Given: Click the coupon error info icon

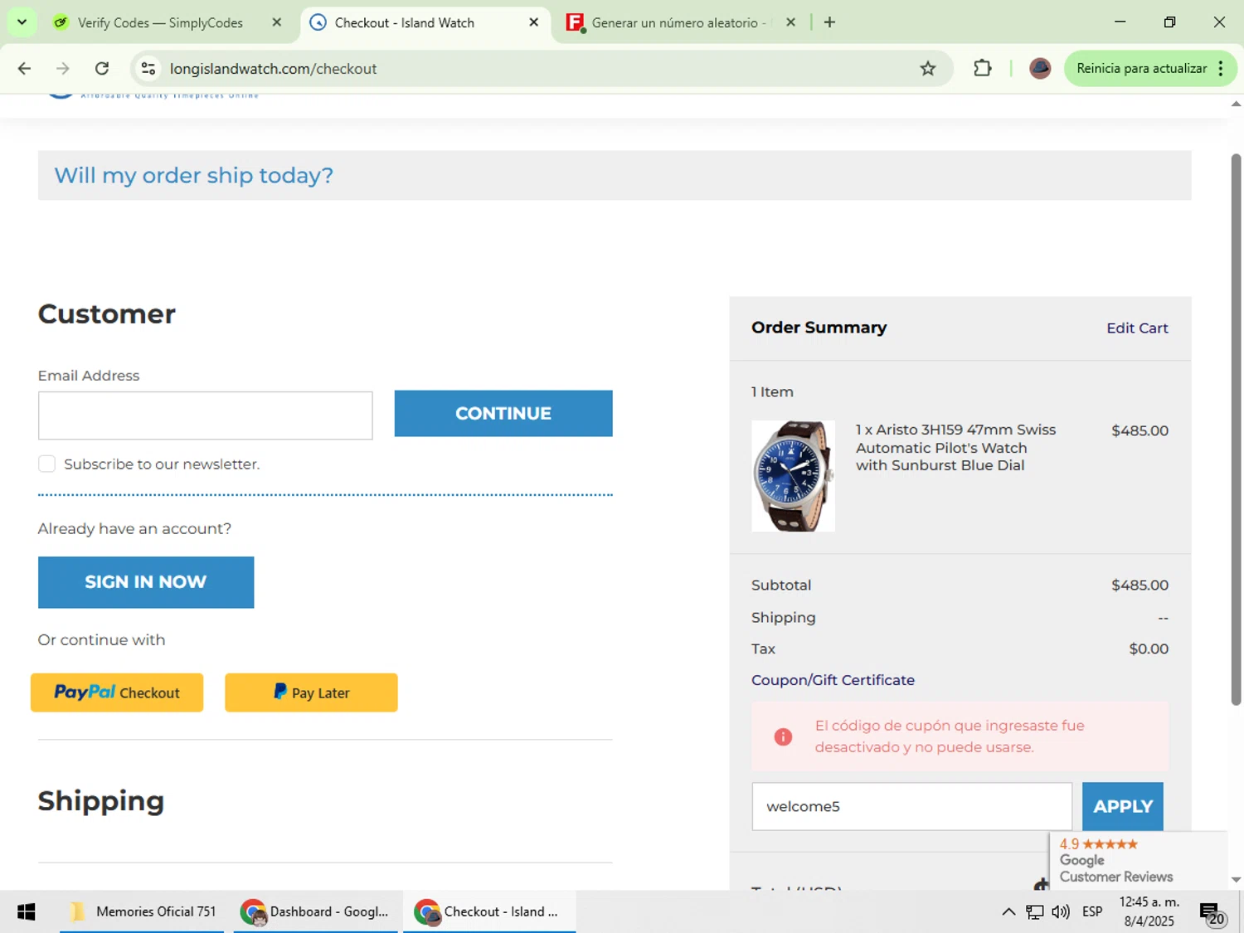Looking at the screenshot, I should [x=783, y=736].
